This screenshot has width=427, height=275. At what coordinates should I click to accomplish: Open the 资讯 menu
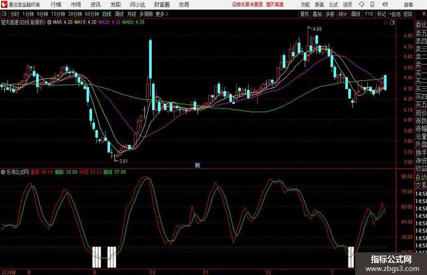coord(96,5)
